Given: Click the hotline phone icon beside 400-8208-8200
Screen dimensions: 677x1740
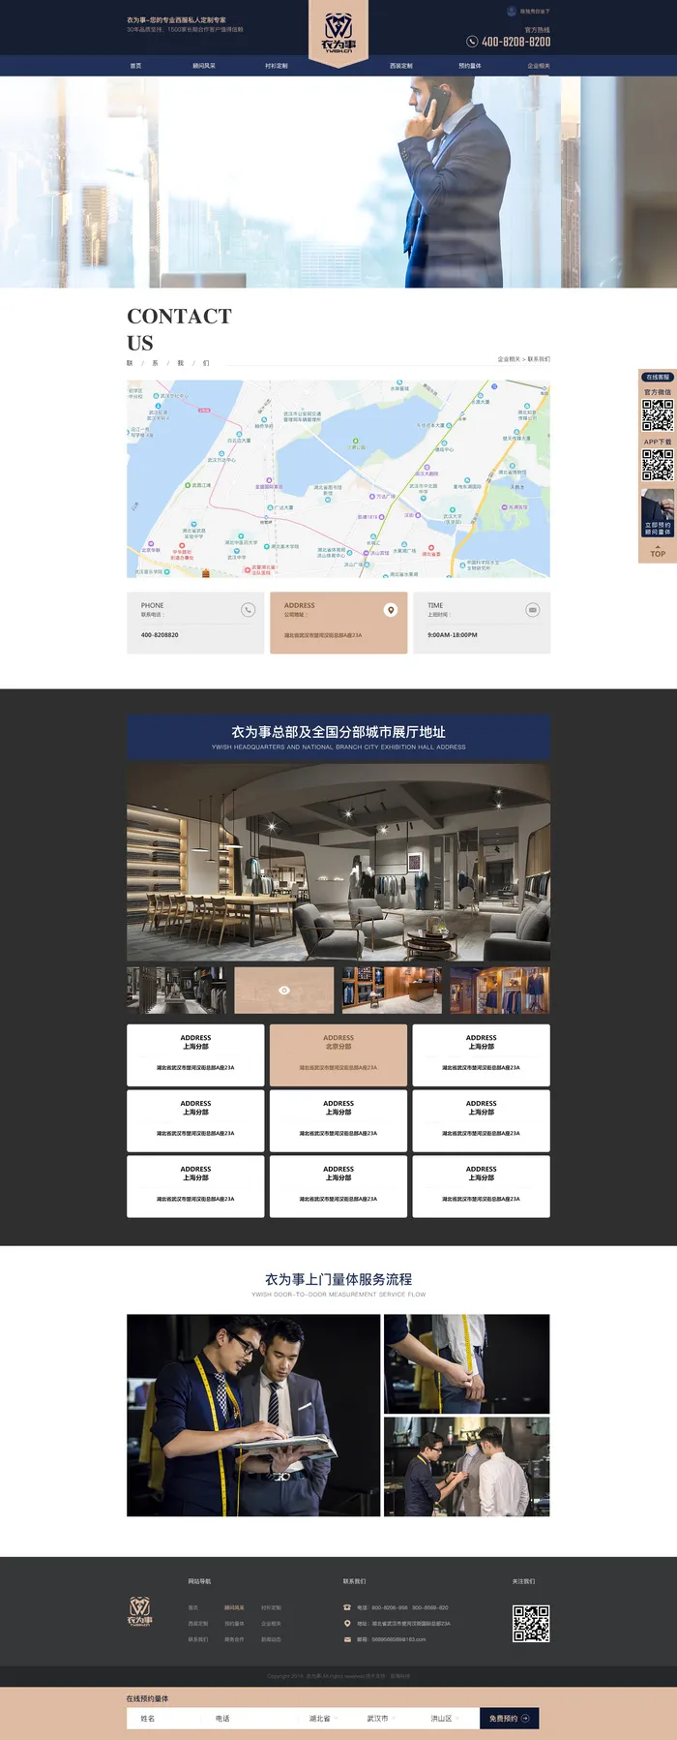Looking at the screenshot, I should [x=472, y=42].
